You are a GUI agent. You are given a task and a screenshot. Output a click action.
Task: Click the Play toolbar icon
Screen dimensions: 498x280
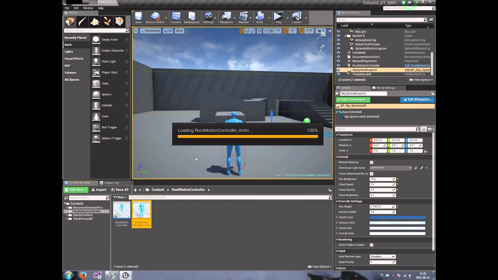pos(278,18)
